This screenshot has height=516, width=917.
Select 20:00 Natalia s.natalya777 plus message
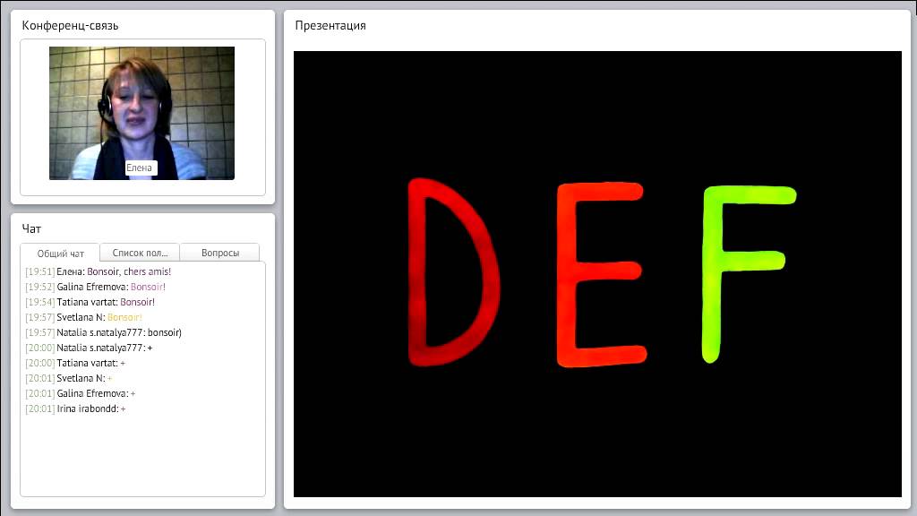tap(89, 348)
